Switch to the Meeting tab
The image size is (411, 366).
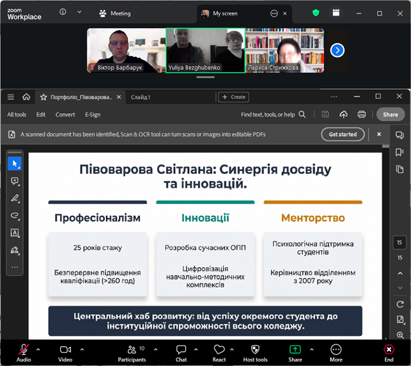pos(115,13)
